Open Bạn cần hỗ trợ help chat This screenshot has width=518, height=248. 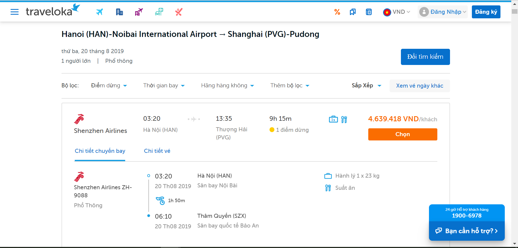pos(467,231)
